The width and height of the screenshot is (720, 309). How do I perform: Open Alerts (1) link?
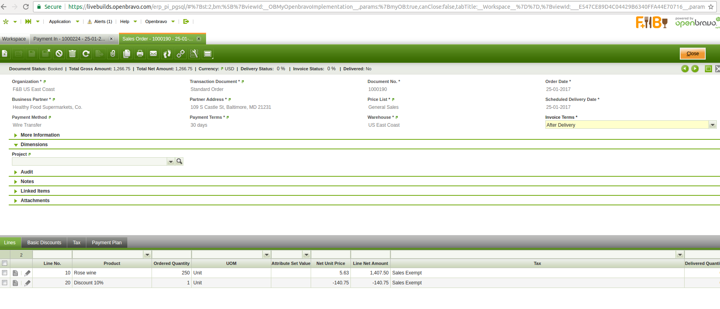[x=103, y=21]
